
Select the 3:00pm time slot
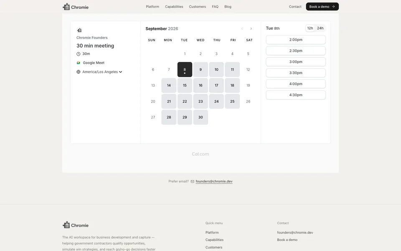pos(296,62)
